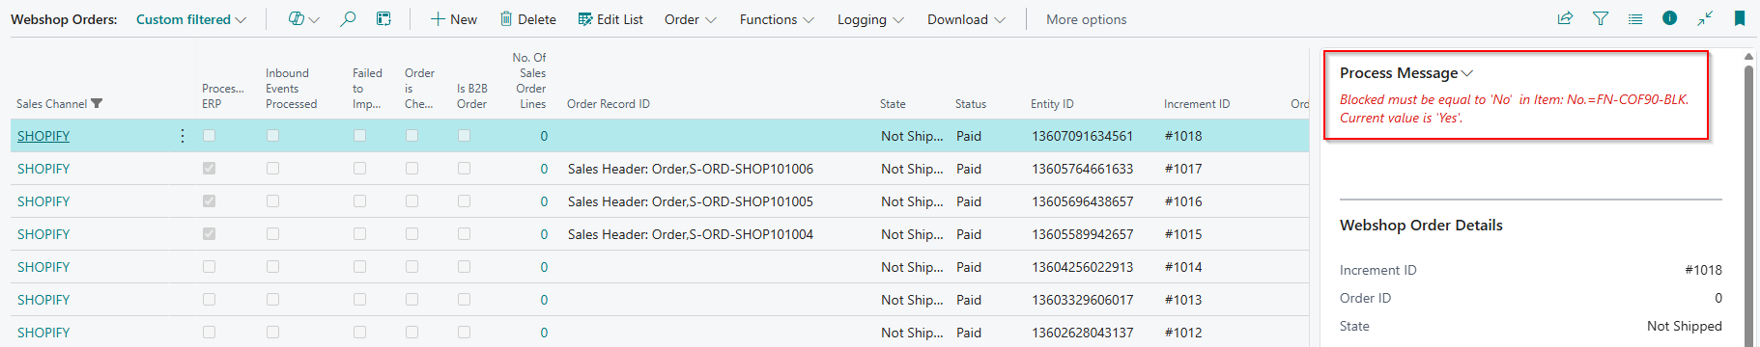Toggle Order is Checked checkbox for #1016
Screen dimensions: 1760x347
point(412,201)
